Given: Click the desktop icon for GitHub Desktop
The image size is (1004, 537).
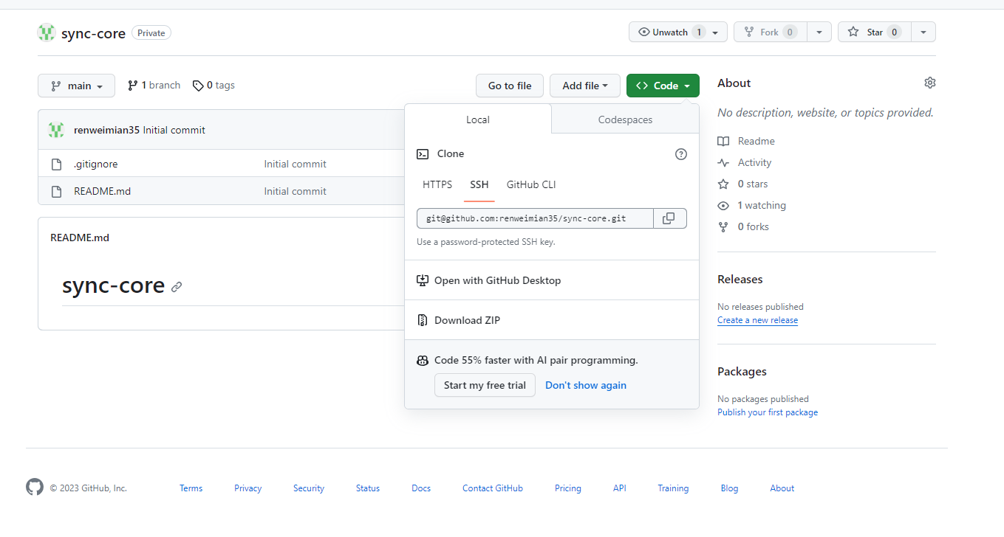Looking at the screenshot, I should (x=423, y=280).
